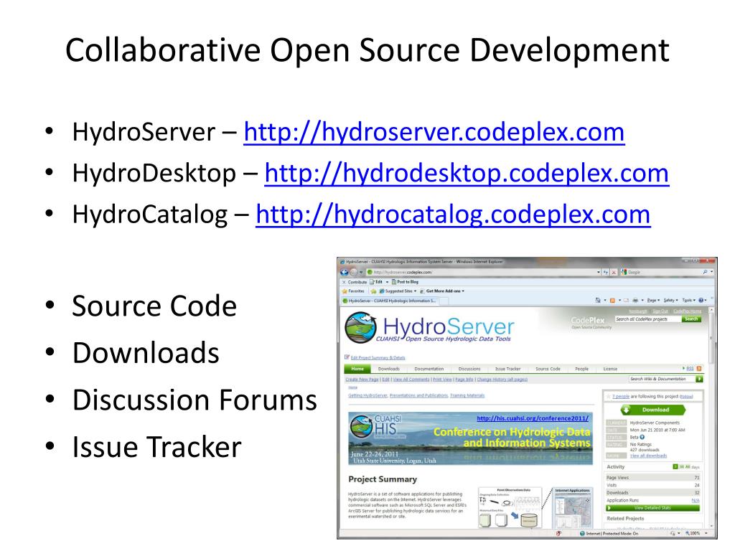Click the green Search button

[x=691, y=319]
